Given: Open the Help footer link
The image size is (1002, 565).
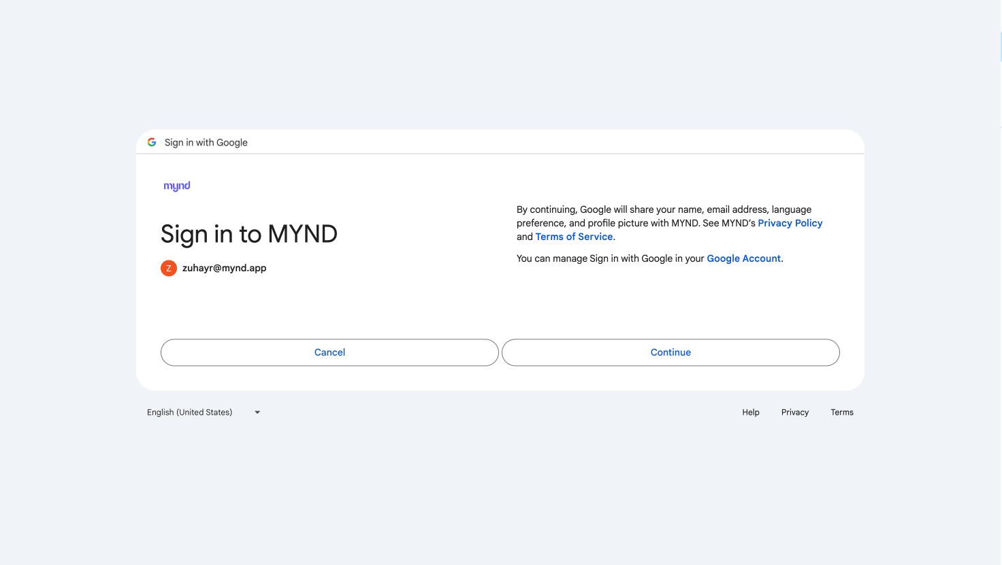Looking at the screenshot, I should 751,412.
